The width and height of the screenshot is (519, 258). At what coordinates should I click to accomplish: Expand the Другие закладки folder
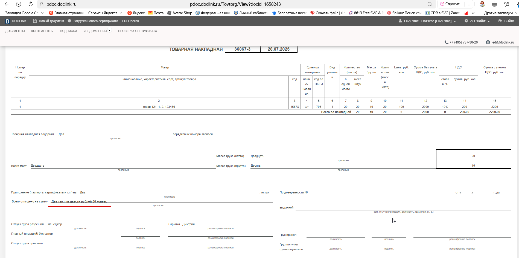501,13
